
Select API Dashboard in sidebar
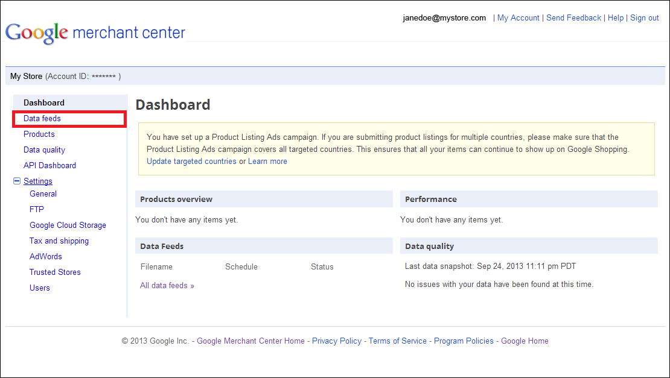tap(49, 166)
